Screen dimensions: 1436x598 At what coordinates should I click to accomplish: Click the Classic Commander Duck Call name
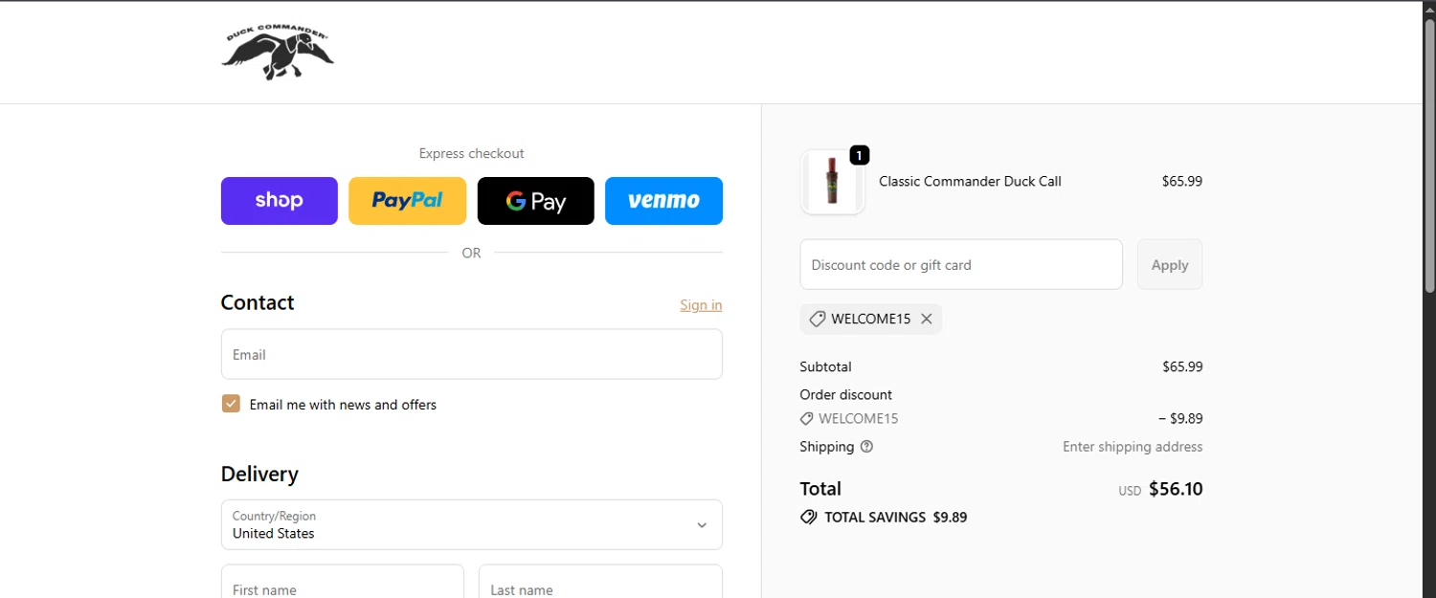pos(970,182)
